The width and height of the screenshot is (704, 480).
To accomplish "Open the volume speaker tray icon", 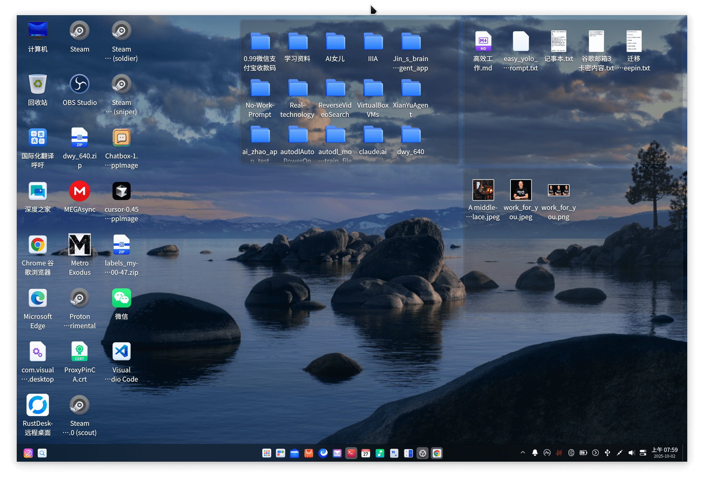I will pos(631,453).
